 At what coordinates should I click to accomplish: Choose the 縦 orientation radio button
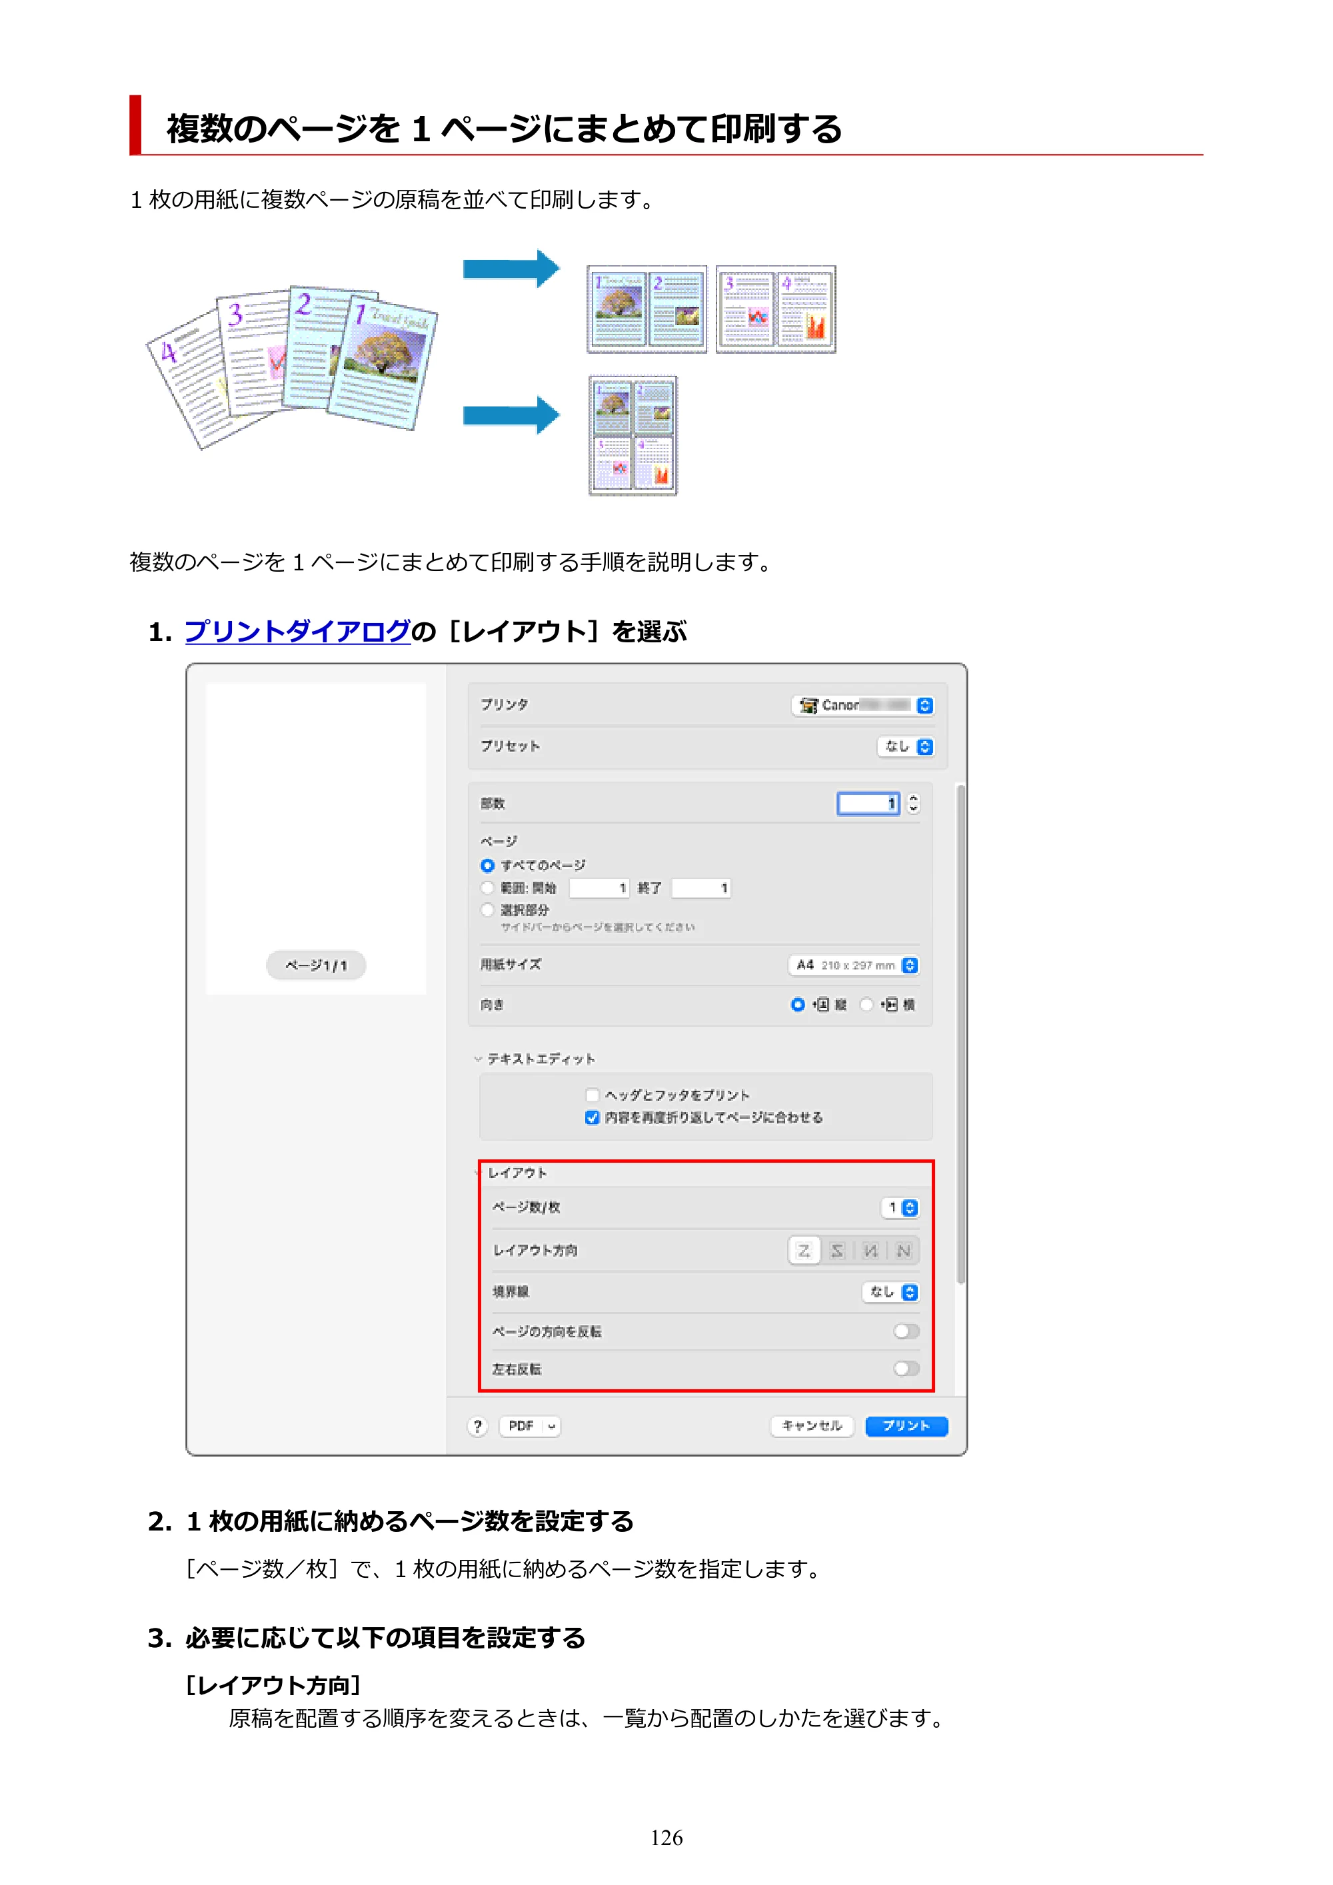(x=798, y=1004)
